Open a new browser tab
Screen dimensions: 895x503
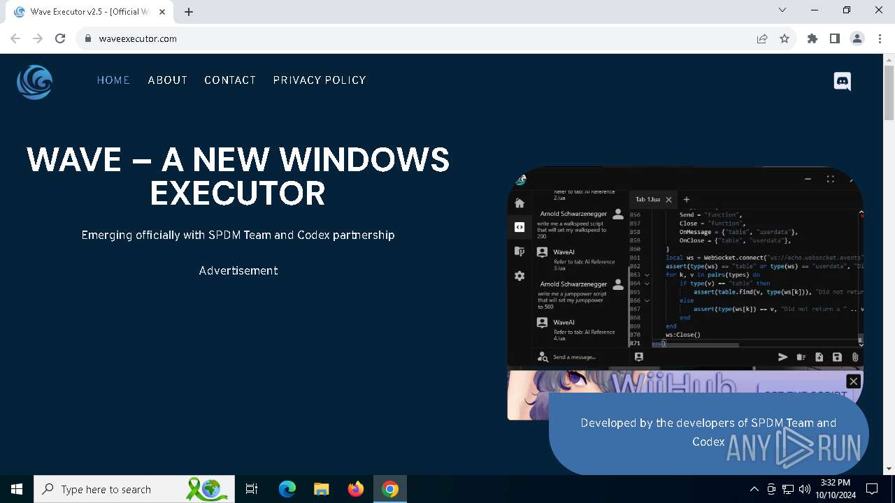pos(189,12)
